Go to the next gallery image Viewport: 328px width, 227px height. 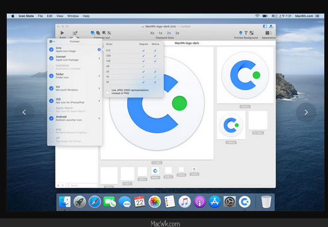pyautogui.click(x=306, y=112)
